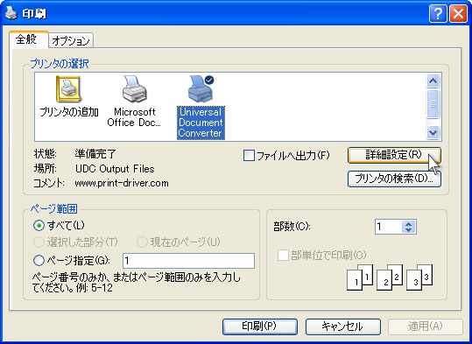Close the 印刷 dialog window
Image resolution: width=472 pixels, height=344 pixels.
tap(458, 14)
